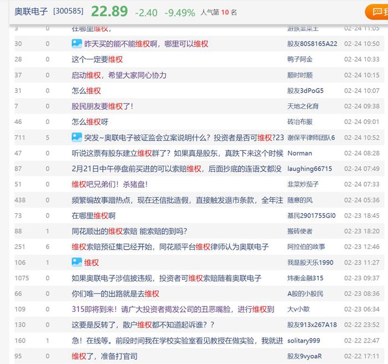The width and height of the screenshot is (388, 364).
Task: Open author profile 鸭子阿金
Action: [x=300, y=59]
